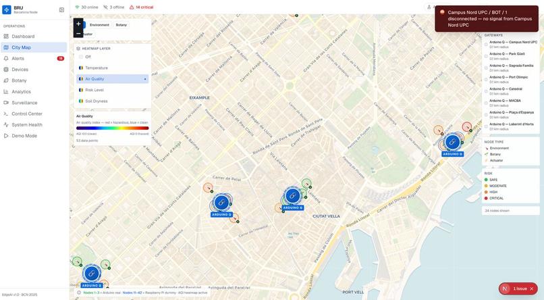Click the Air Quality gradient color bar

(113, 128)
